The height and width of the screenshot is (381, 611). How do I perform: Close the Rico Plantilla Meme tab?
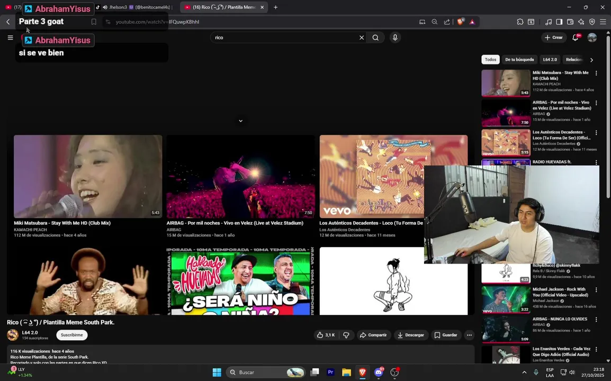(x=262, y=7)
